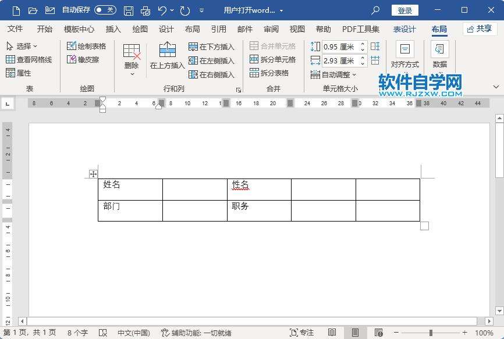
Task: Toggle the AutoSave (自动保存) switch
Action: [x=105, y=10]
